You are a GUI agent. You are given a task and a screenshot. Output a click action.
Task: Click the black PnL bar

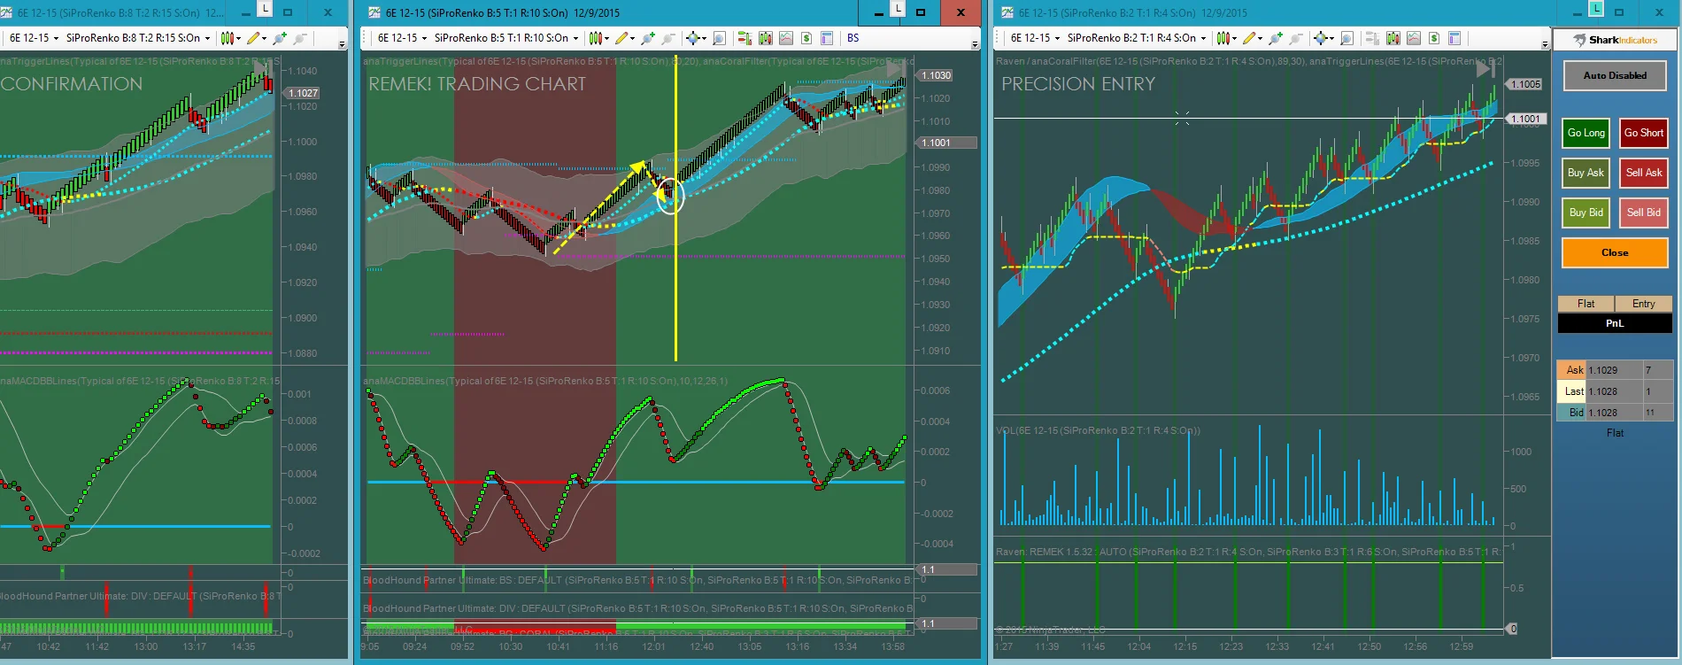(1615, 323)
